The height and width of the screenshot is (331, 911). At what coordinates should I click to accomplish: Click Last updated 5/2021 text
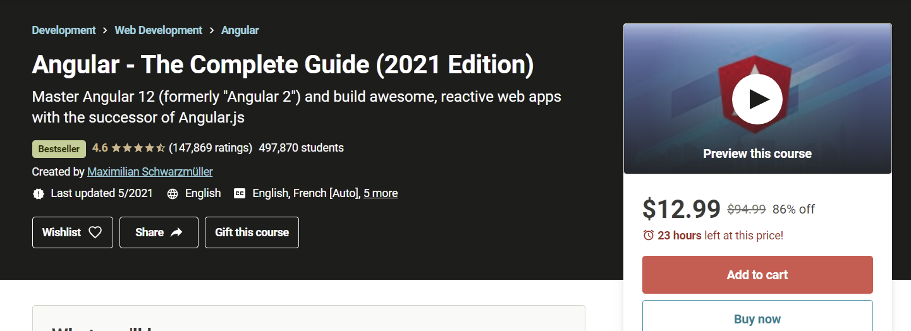[102, 193]
